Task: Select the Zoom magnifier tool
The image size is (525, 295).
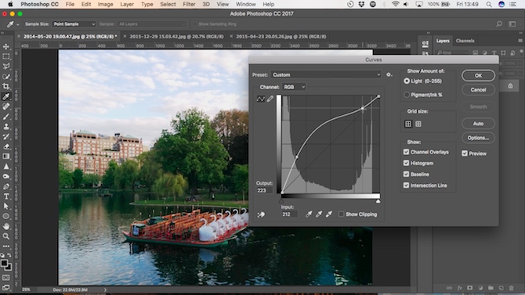Action: click(6, 236)
